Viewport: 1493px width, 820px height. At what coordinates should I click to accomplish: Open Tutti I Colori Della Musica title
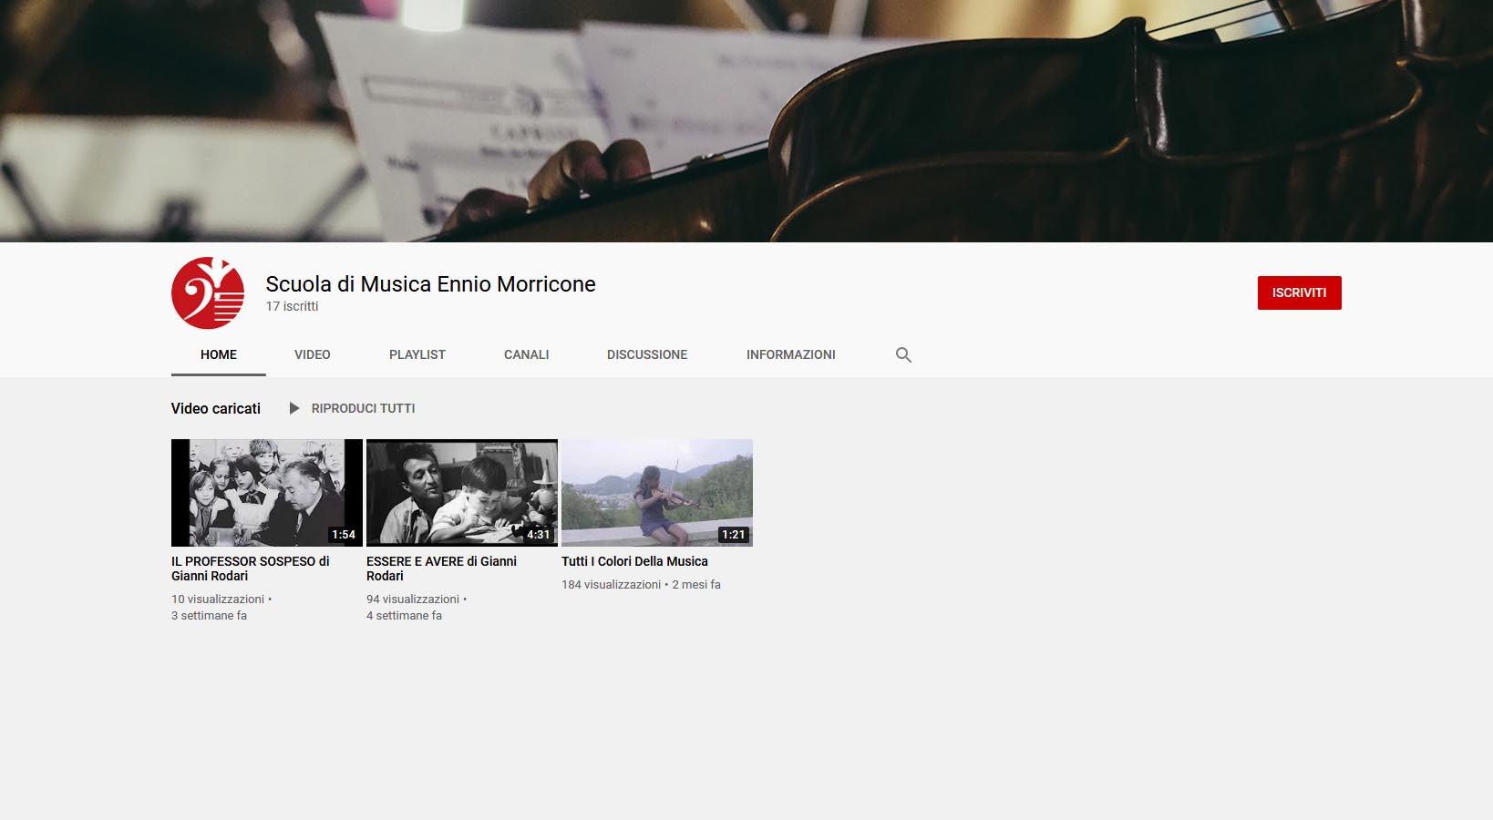[634, 561]
